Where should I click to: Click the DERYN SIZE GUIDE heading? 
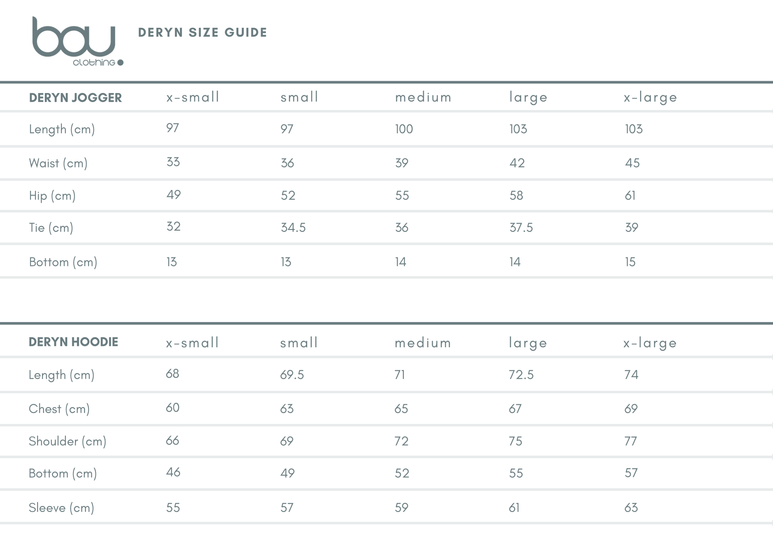tap(203, 32)
